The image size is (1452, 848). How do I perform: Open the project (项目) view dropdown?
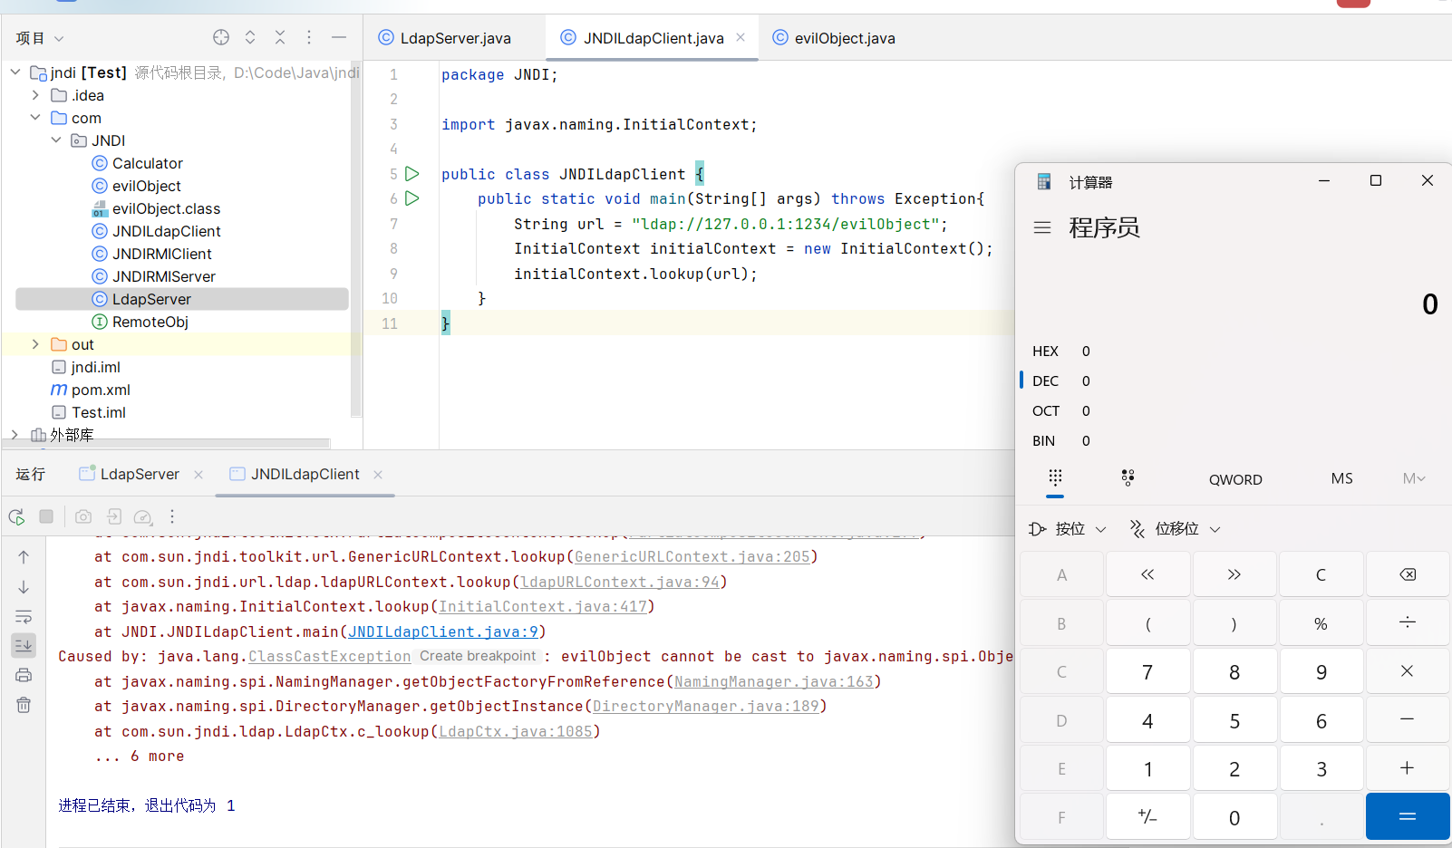40,38
